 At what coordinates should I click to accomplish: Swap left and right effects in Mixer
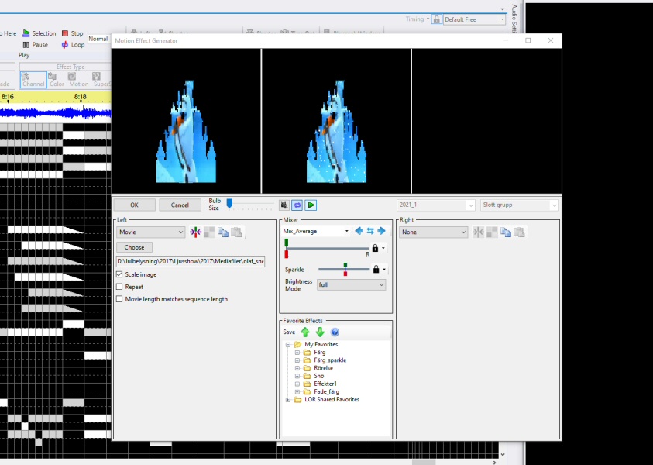(370, 231)
